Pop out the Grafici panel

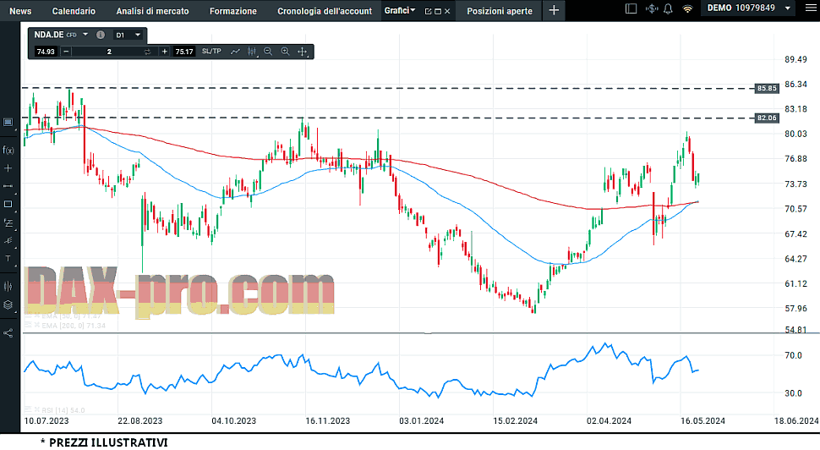click(x=429, y=11)
